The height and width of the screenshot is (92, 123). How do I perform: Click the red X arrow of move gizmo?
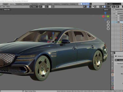[x=48, y=42]
